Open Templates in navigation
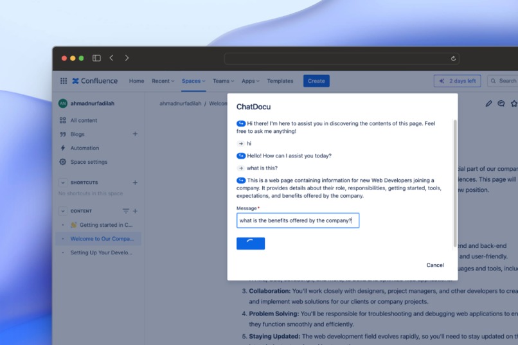This screenshot has width=518, height=345. click(280, 81)
